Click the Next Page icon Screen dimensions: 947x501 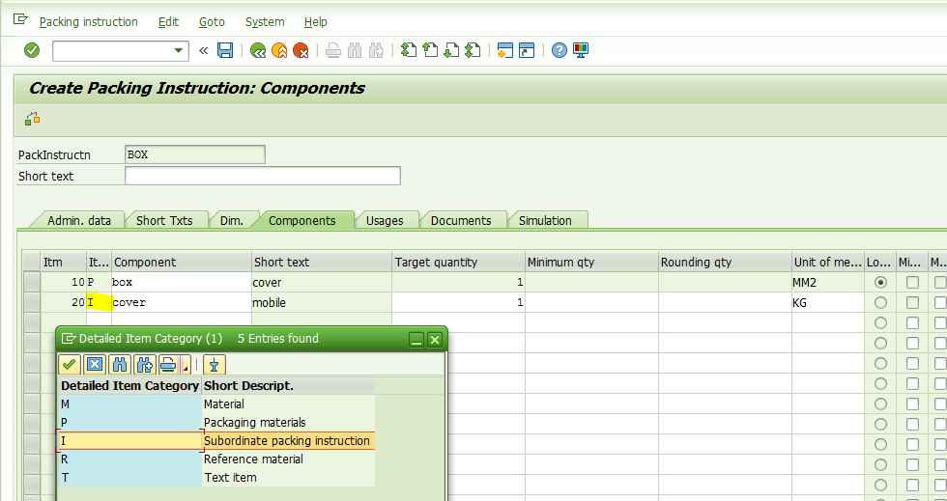[x=451, y=51]
